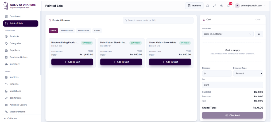Click the Quotations edit icon

click(6, 91)
